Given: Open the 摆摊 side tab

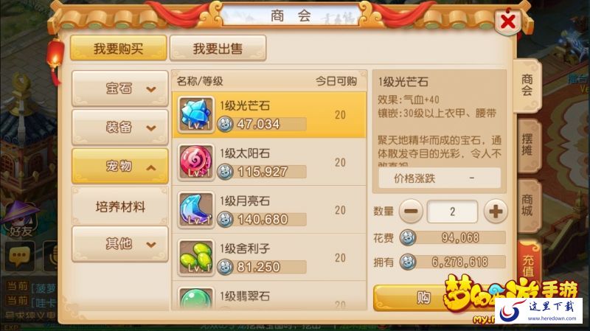Looking at the screenshot, I should (x=528, y=144).
